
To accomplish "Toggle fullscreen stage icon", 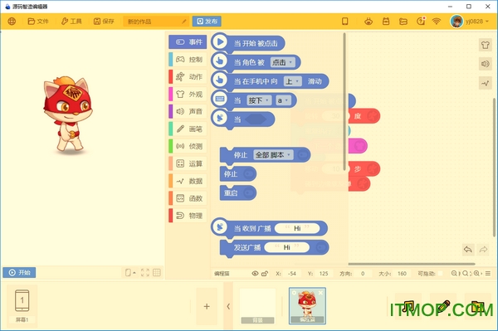I will pos(145,273).
